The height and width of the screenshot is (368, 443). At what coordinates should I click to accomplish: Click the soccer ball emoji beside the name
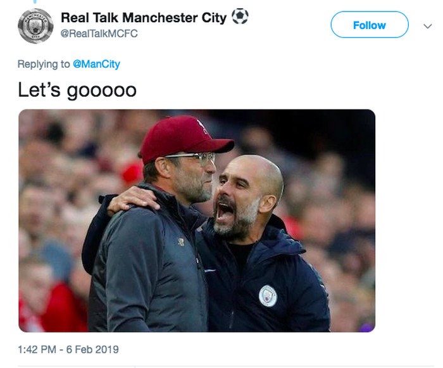tap(240, 17)
